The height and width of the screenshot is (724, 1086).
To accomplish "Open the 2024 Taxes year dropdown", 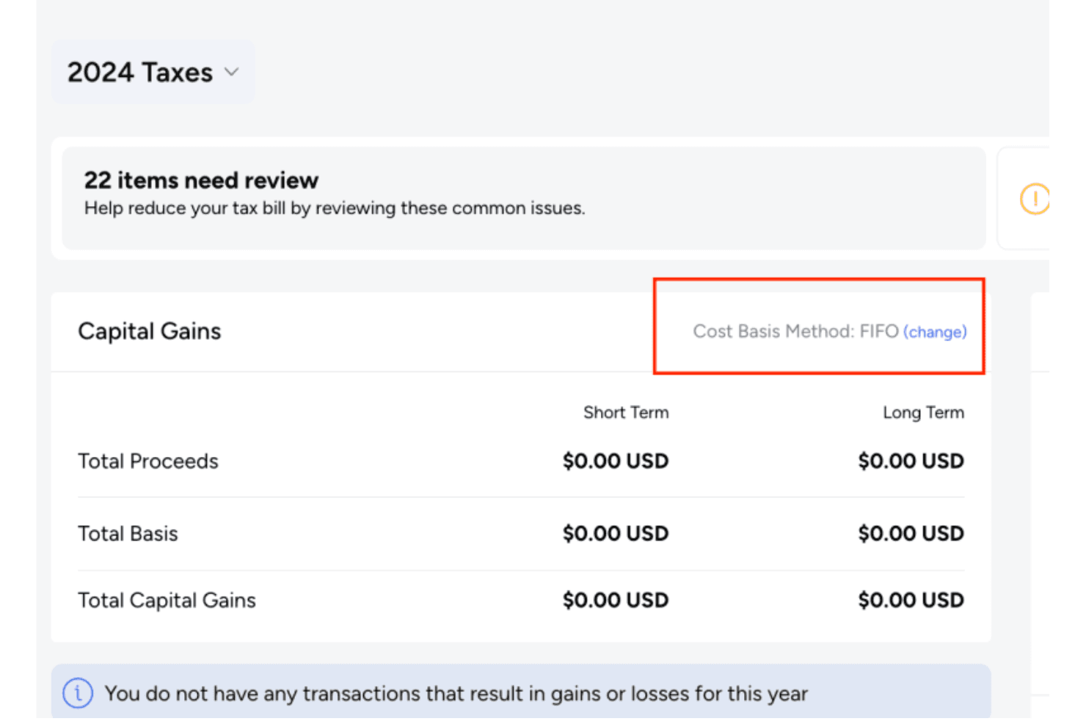I will click(153, 72).
